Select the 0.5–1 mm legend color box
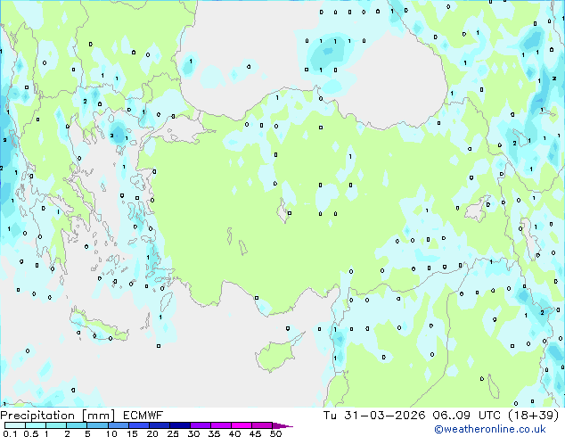The width and height of the screenshot is (565, 437). (36, 425)
